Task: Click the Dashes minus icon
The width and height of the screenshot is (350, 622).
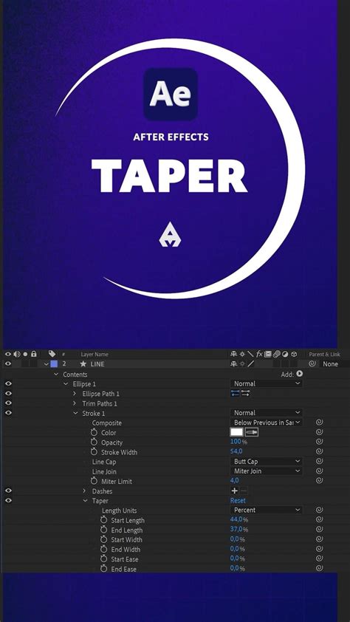Action: coord(244,491)
